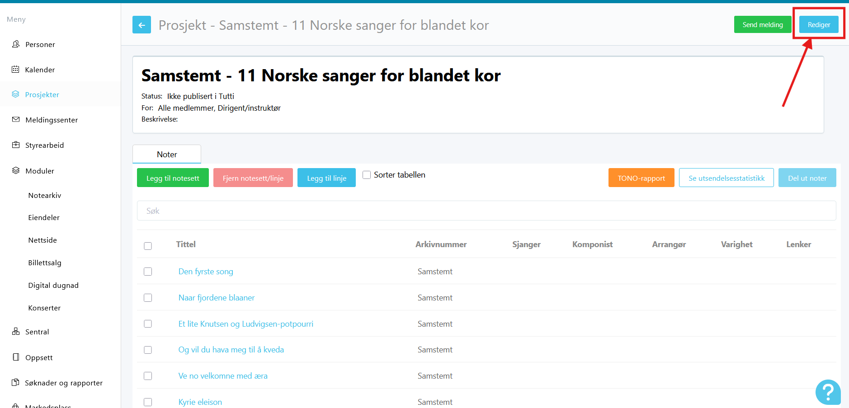Check the box for Den fyrste song
The image size is (849, 408).
pyautogui.click(x=148, y=272)
